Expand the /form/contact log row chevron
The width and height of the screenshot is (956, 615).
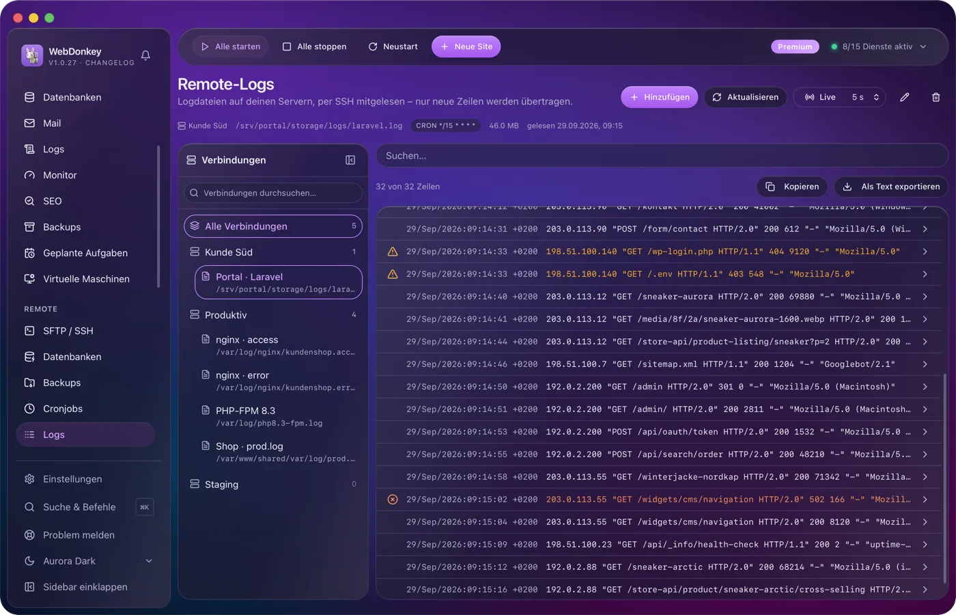tap(925, 229)
